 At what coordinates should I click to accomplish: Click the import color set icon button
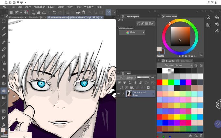pos(201,65)
